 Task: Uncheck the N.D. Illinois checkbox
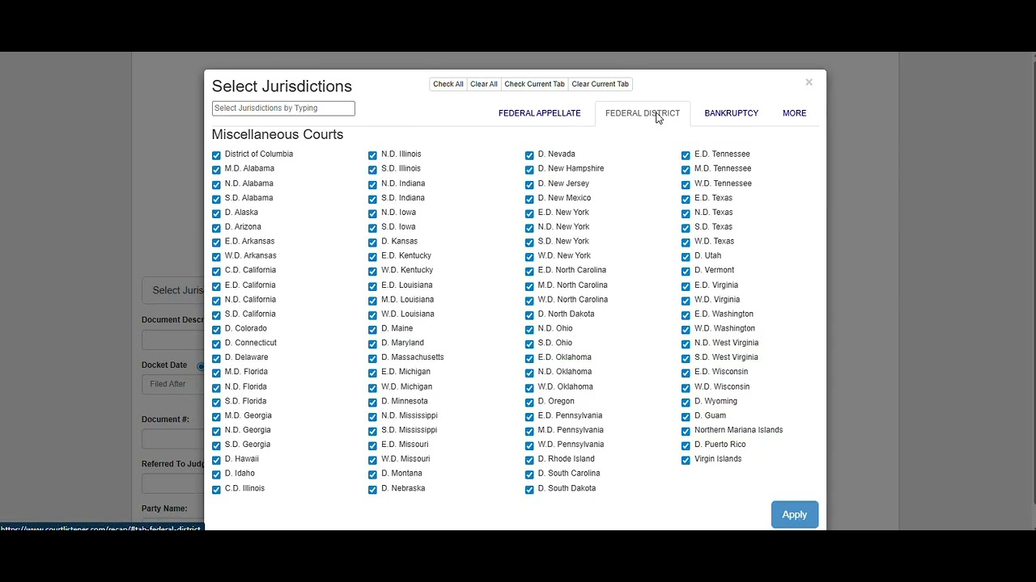(372, 155)
